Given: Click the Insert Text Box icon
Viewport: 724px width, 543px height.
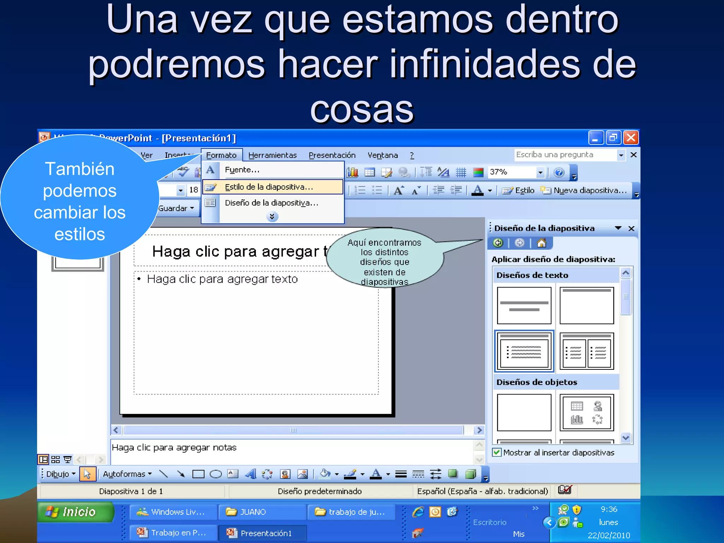Looking at the screenshot, I should (x=233, y=474).
